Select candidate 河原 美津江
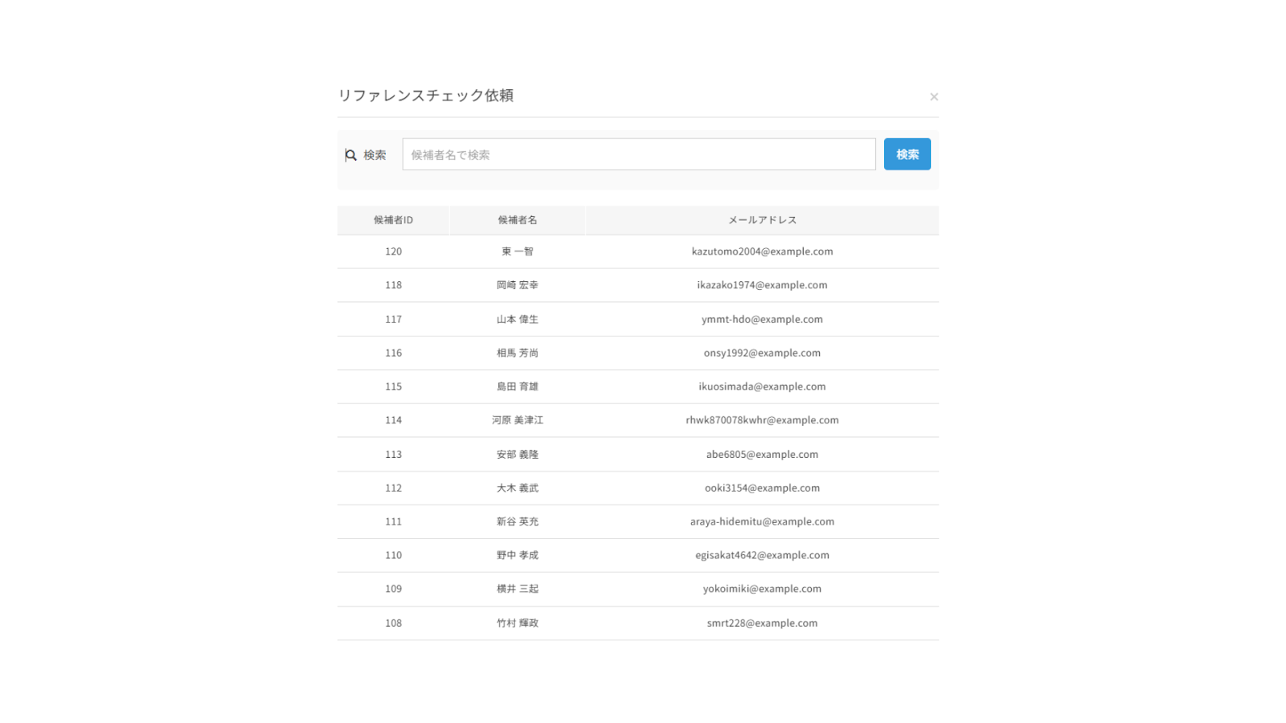The height and width of the screenshot is (723, 1286). 517,420
